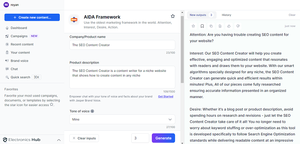The image size is (300, 144).
Task: Focus the Company/Product name field
Action: click(122, 45)
